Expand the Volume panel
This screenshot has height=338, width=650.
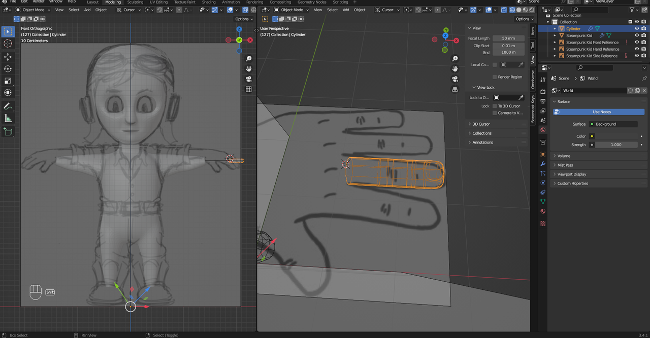pos(564,156)
